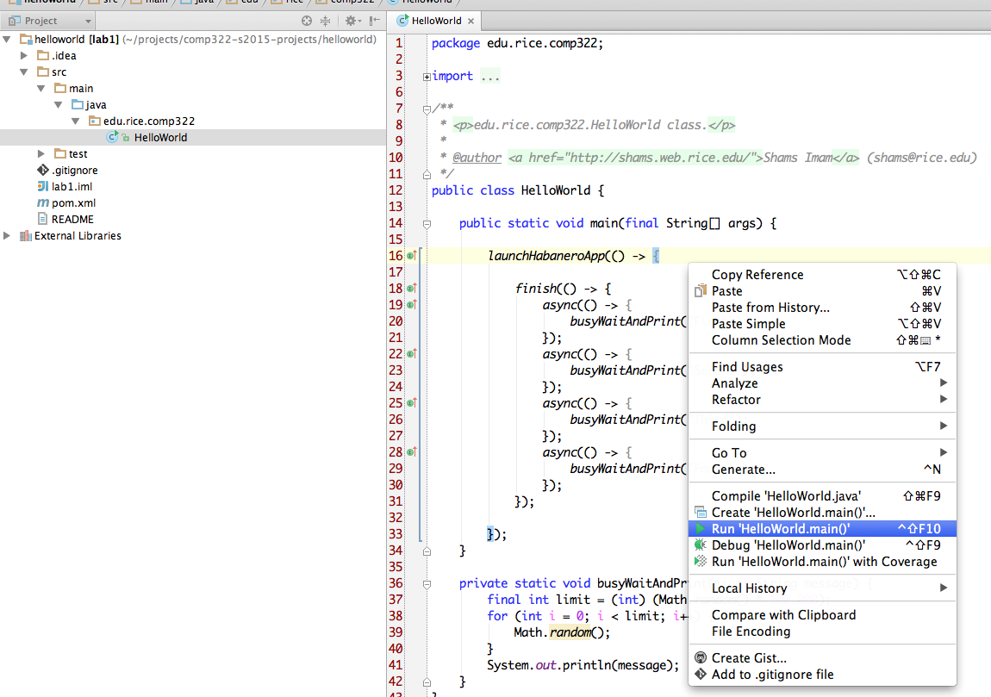991x697 pixels.
Task: Switch to the HelloWorld editor tab
Action: 435,20
